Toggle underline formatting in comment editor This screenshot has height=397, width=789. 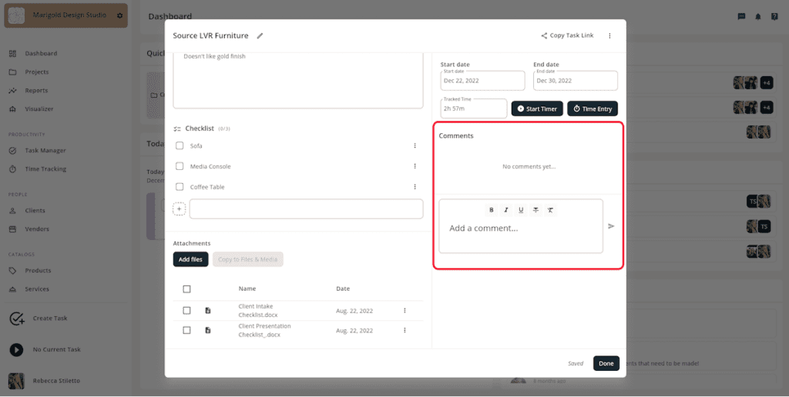pos(521,210)
